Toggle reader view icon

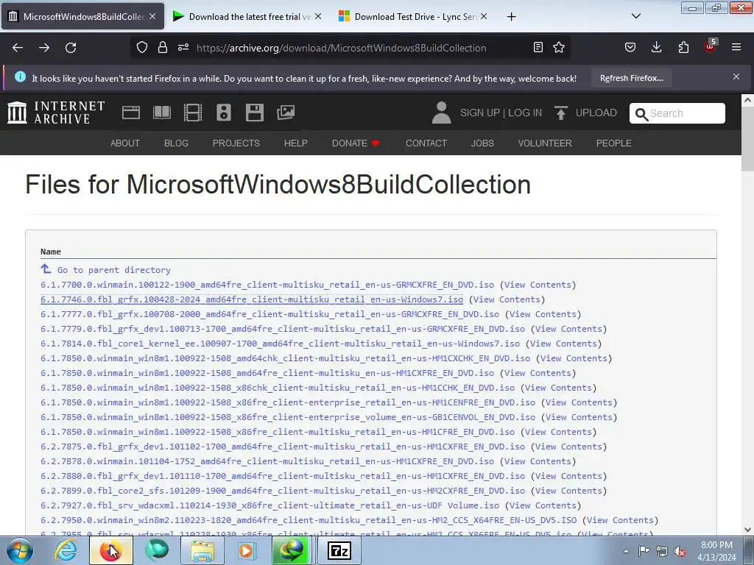tap(538, 47)
